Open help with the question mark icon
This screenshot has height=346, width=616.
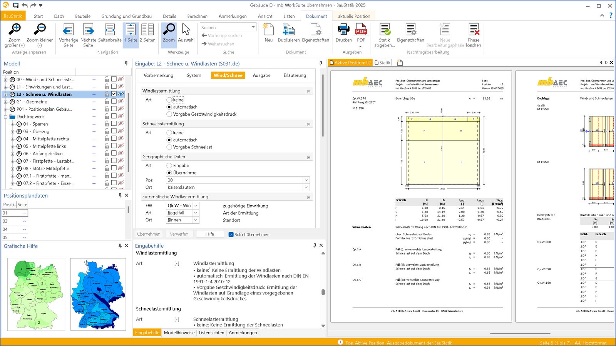coord(611,15)
